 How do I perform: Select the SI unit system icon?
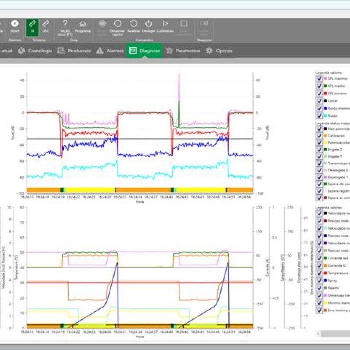click(x=32, y=24)
